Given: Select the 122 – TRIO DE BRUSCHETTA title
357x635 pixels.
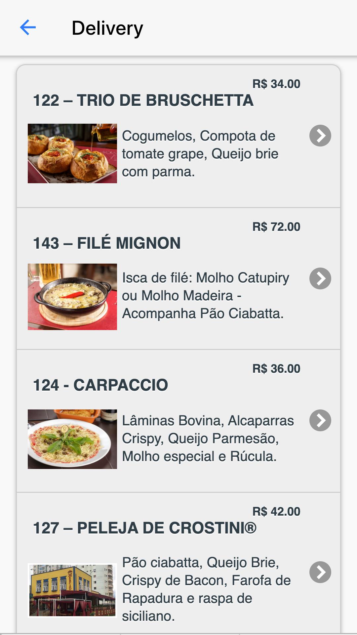Looking at the screenshot, I should [143, 101].
